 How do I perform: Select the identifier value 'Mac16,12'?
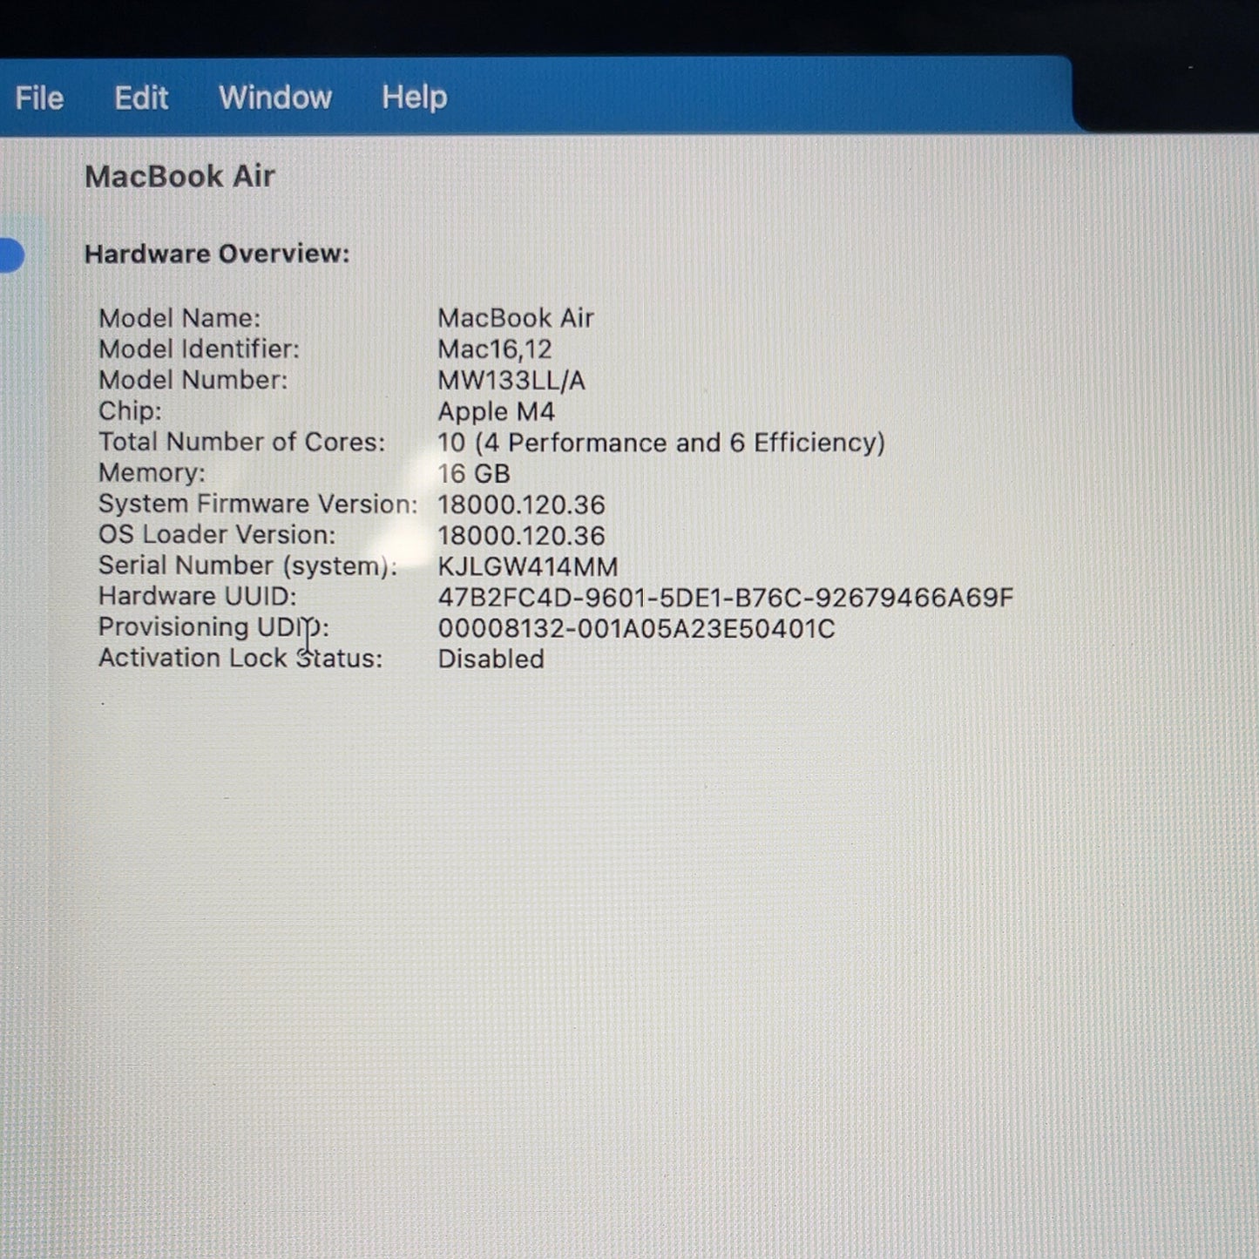coord(495,349)
